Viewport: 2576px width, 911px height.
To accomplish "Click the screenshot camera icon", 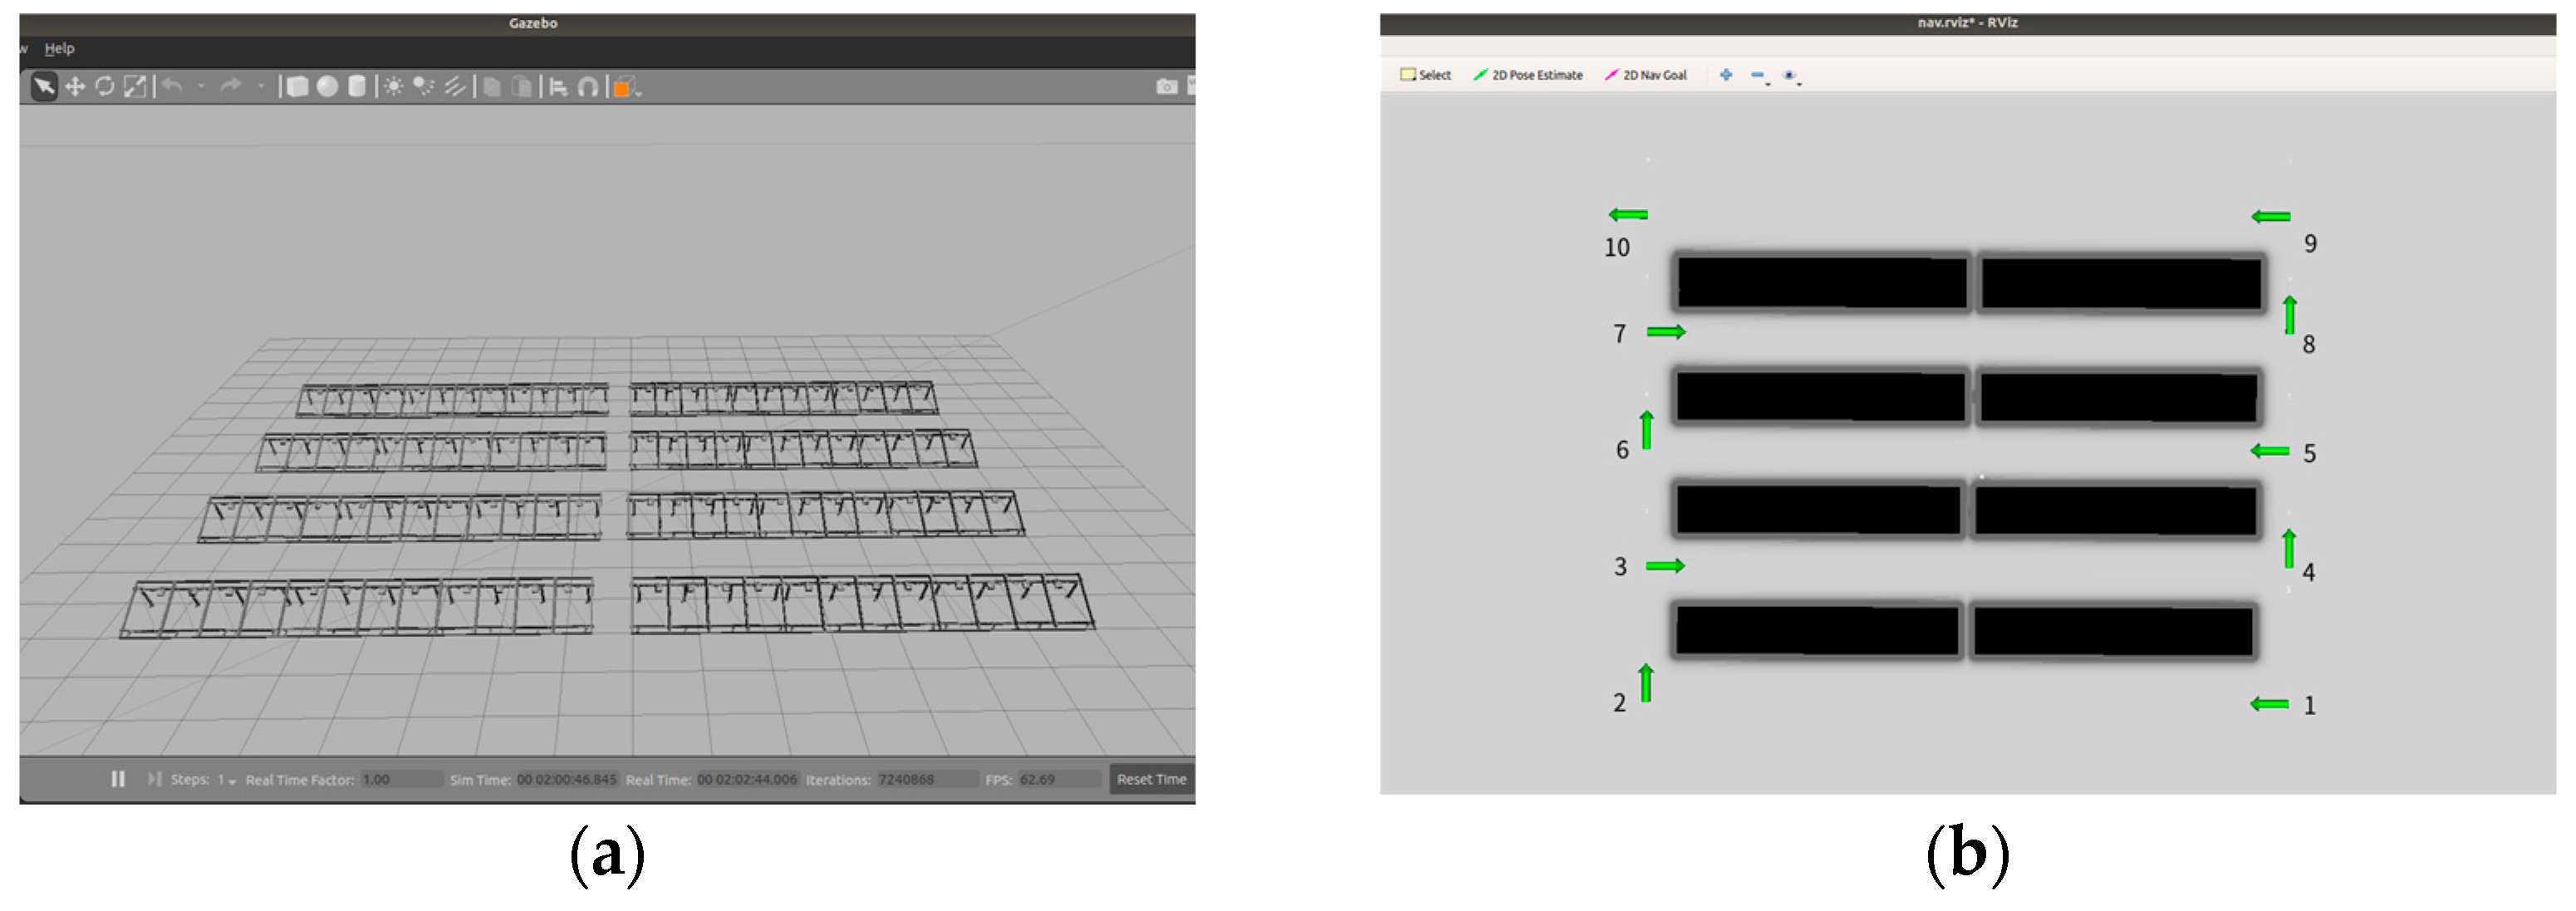I will 1166,87.
